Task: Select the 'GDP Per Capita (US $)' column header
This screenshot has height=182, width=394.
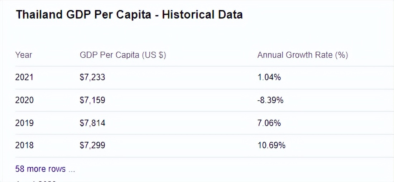Action: click(x=123, y=55)
